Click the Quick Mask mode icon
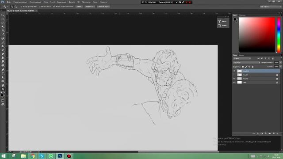Image resolution: width=283 pixels, height=159 pixels. pos(3,101)
